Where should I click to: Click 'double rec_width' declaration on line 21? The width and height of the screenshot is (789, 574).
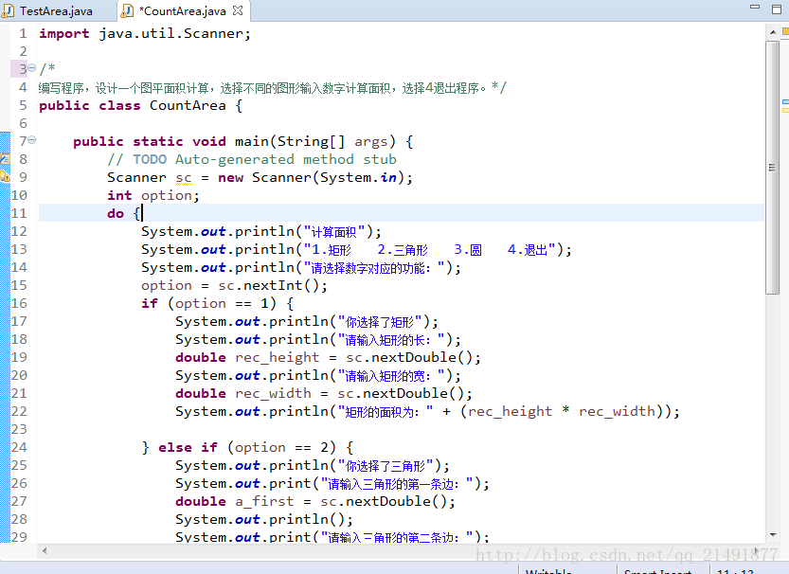[x=243, y=393]
